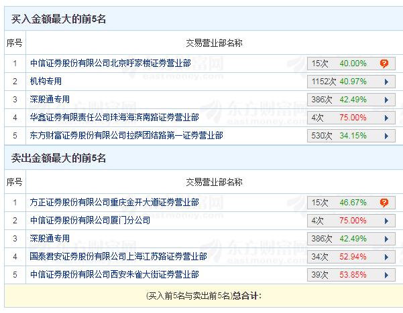Screen dimensions: 403x313
Task: Click the 52.94% percentage text
Action: [353, 257]
